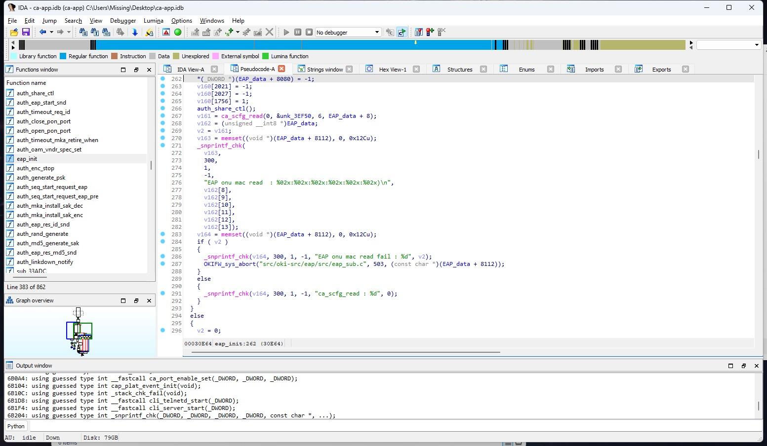Close the Enums tab

(x=551, y=69)
